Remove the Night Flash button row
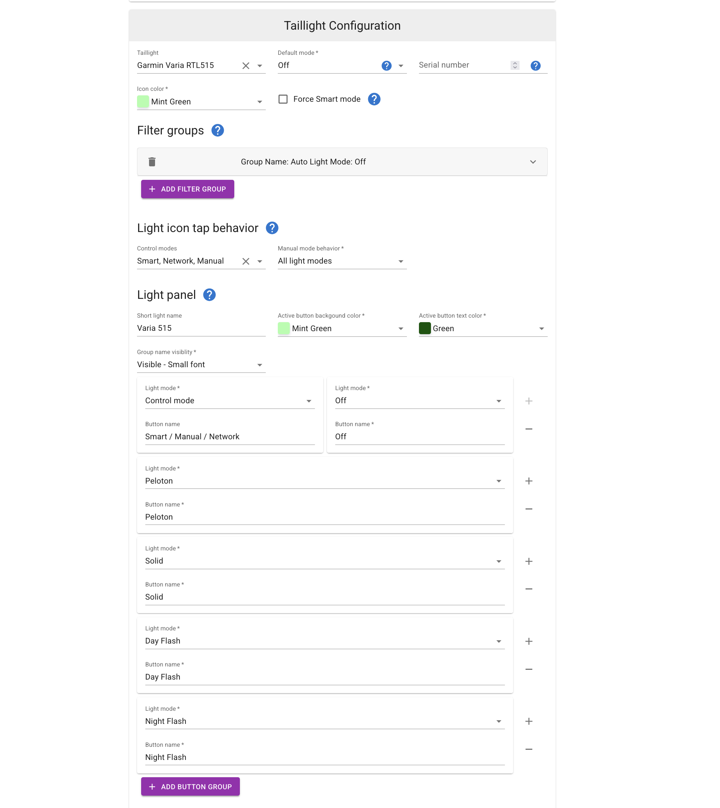 529,749
